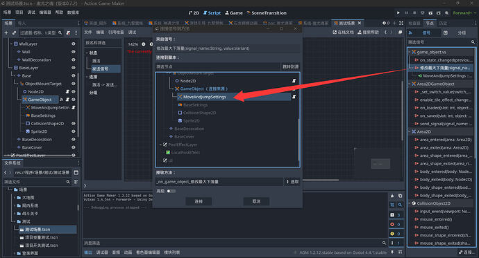Hide the WallDecoration node
The height and width of the screenshot is (258, 479).
(74, 59)
